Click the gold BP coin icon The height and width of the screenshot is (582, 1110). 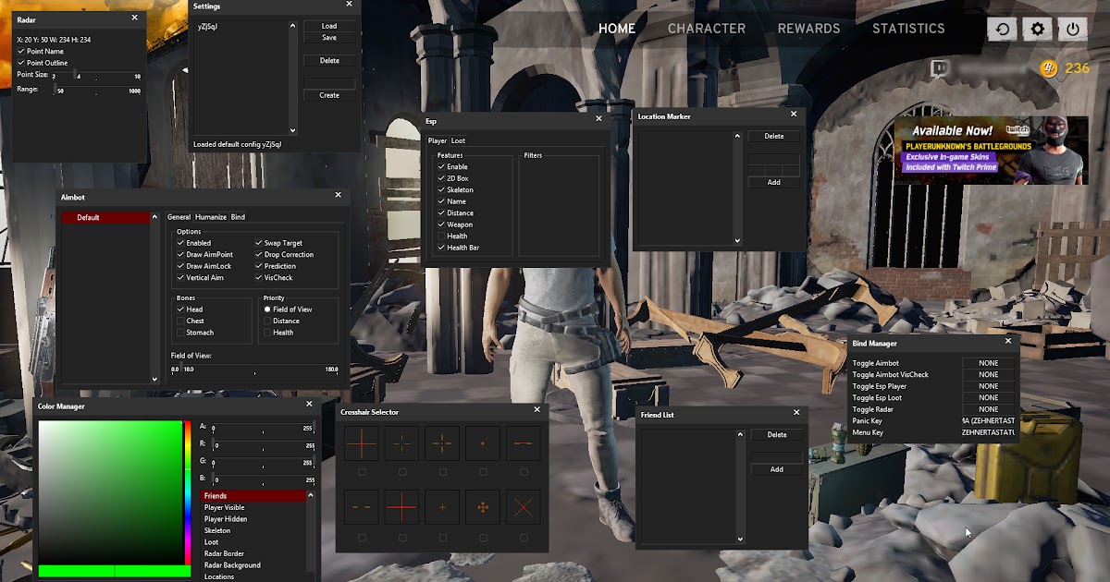1048,67
